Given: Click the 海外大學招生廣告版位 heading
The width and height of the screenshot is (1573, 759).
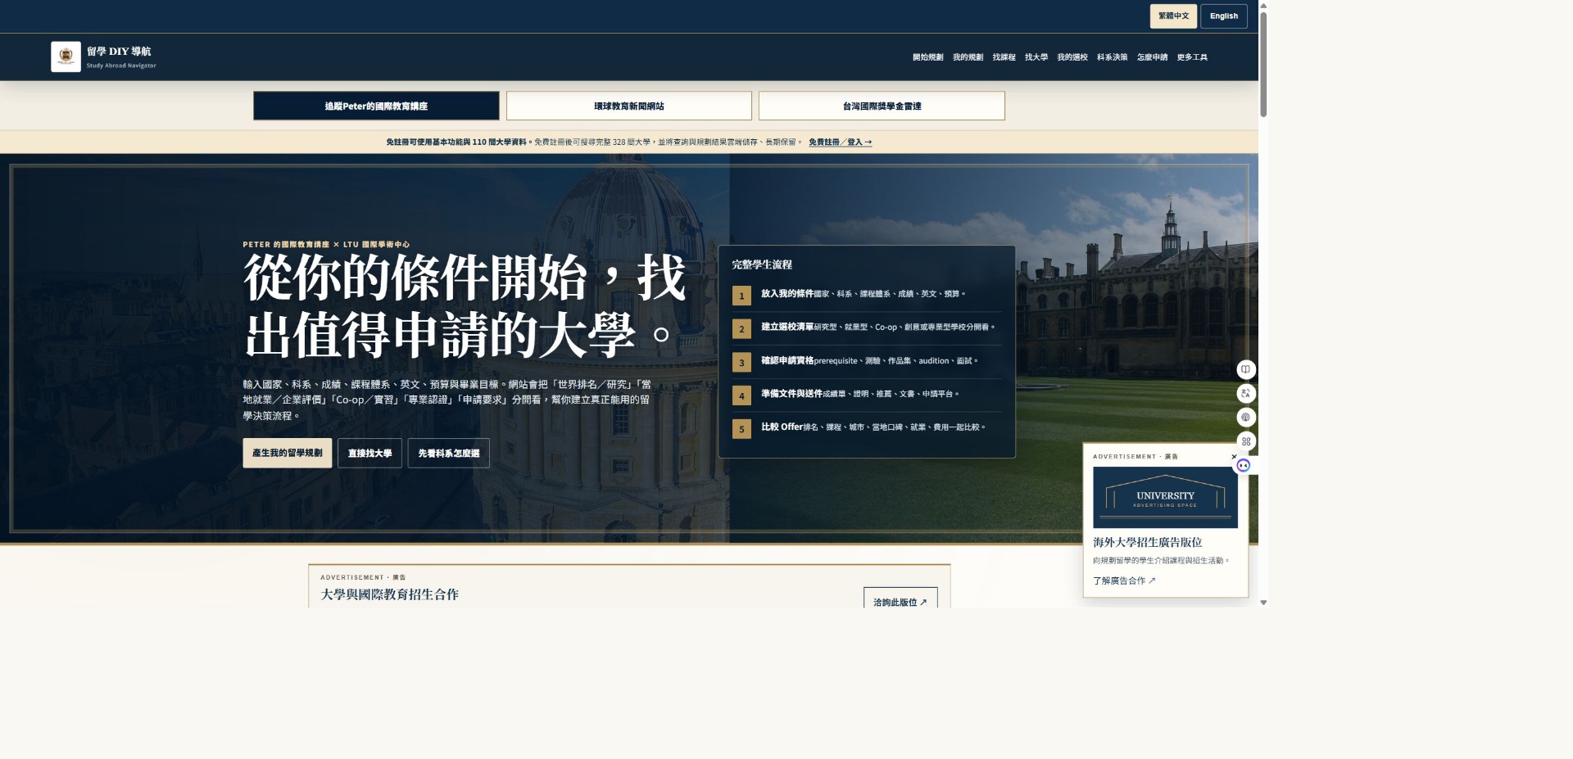Looking at the screenshot, I should pyautogui.click(x=1147, y=542).
